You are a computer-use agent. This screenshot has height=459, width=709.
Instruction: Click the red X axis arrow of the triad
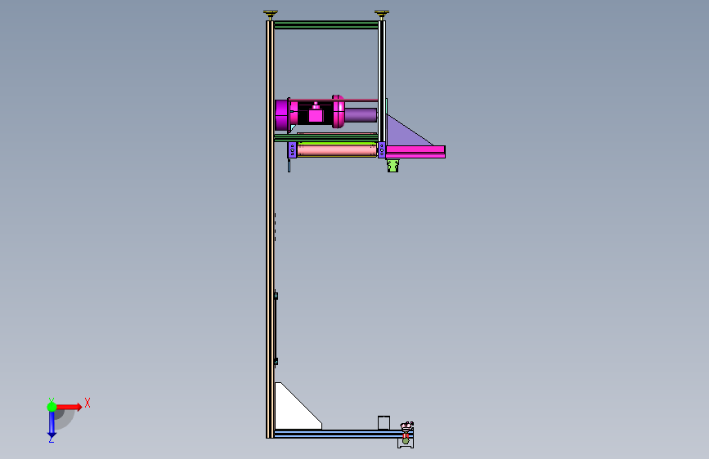(70, 407)
